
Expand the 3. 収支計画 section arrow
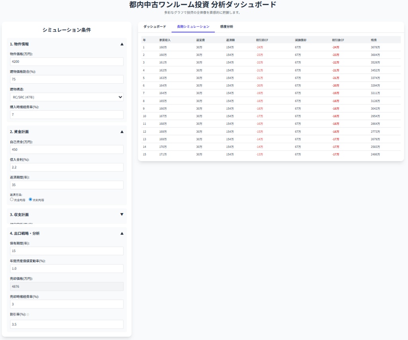click(122, 214)
